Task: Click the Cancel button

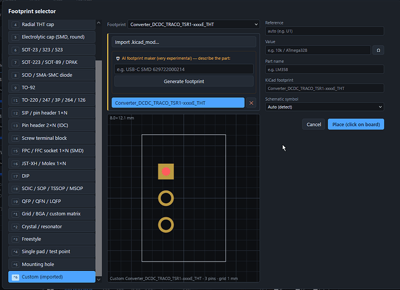Action: click(x=313, y=124)
